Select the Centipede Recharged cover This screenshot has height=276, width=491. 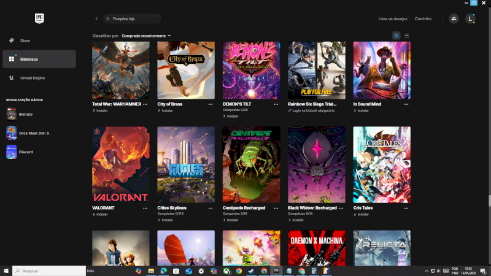(252, 164)
